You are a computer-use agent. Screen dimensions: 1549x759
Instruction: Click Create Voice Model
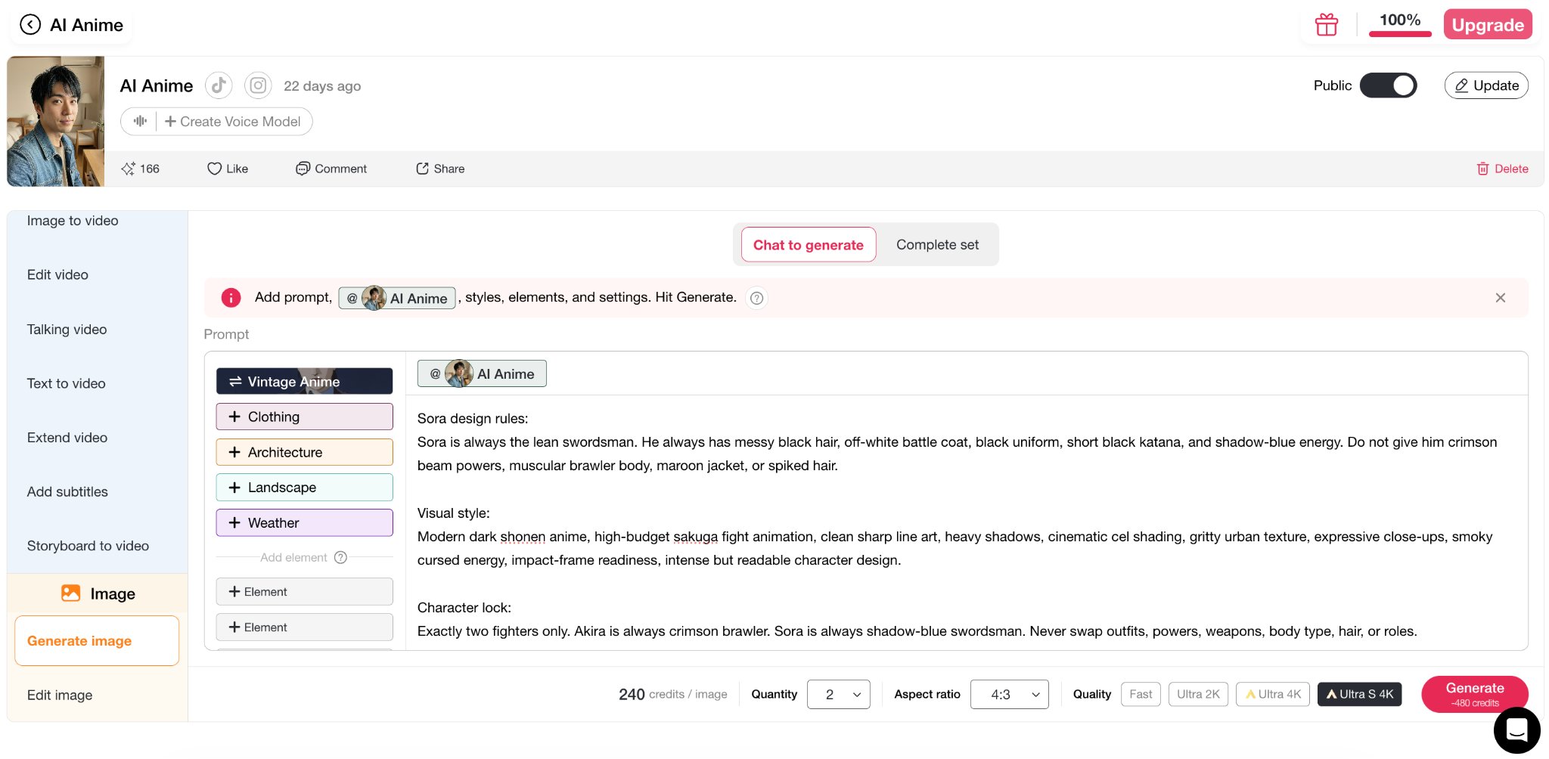pos(233,121)
